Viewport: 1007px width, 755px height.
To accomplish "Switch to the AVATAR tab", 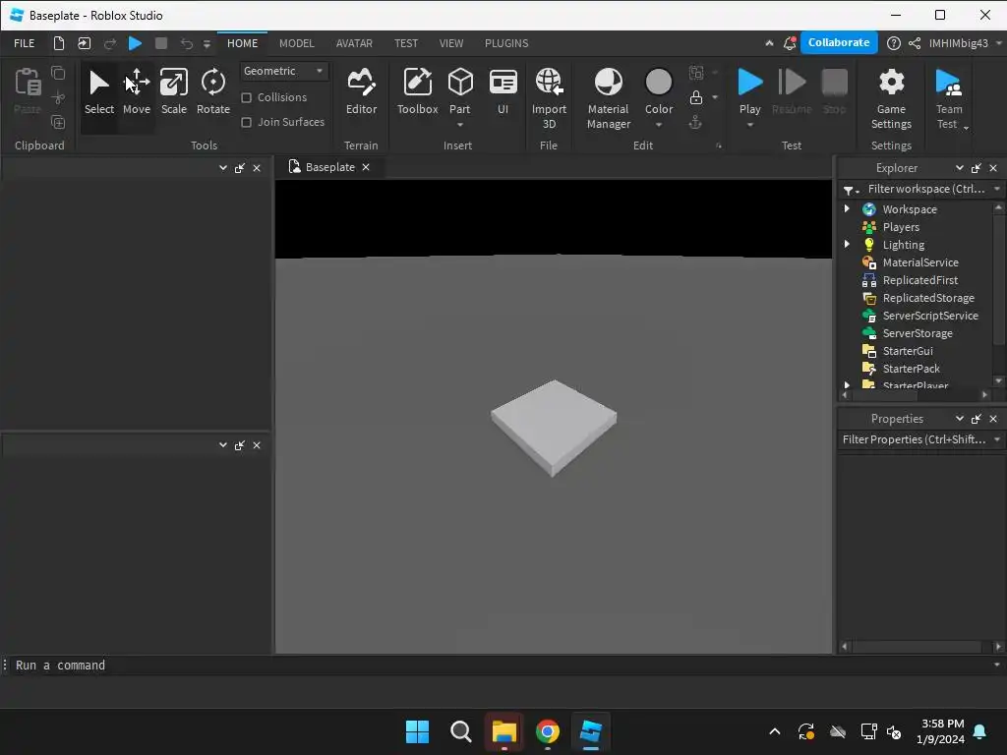I will pos(354,43).
